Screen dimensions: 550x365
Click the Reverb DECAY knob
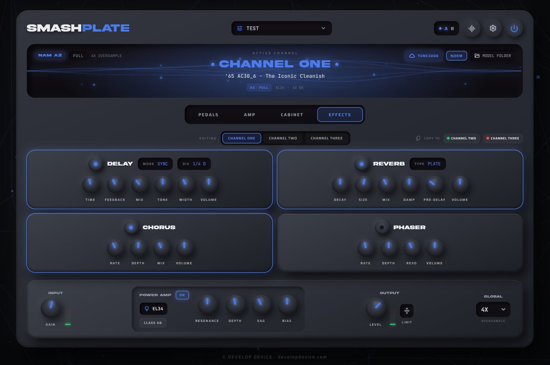[340, 185]
